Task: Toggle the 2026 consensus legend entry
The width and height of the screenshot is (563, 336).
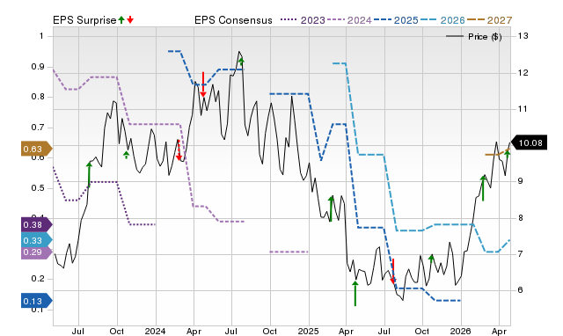Action: point(442,20)
